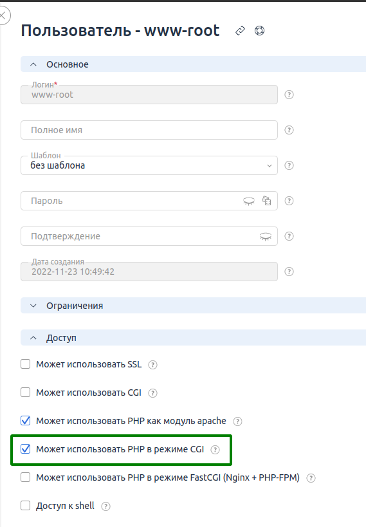366x527 pixels.
Task: Tick the Доступ к shell checkbox
Action: [26, 506]
